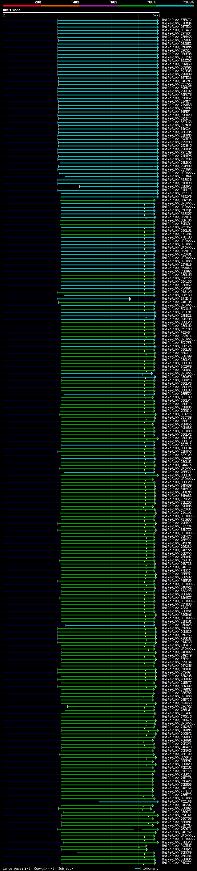Click the UniRef100_Q5I7K2 entry
Screen dimensions: 197x871
[x=177, y=85]
